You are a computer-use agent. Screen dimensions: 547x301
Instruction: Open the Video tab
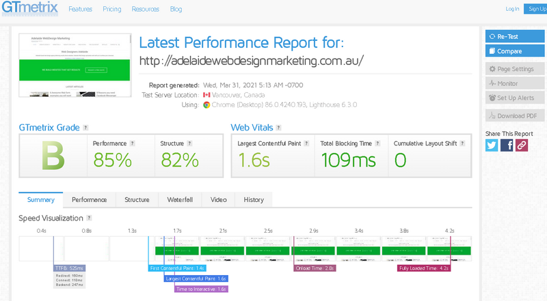tap(218, 199)
